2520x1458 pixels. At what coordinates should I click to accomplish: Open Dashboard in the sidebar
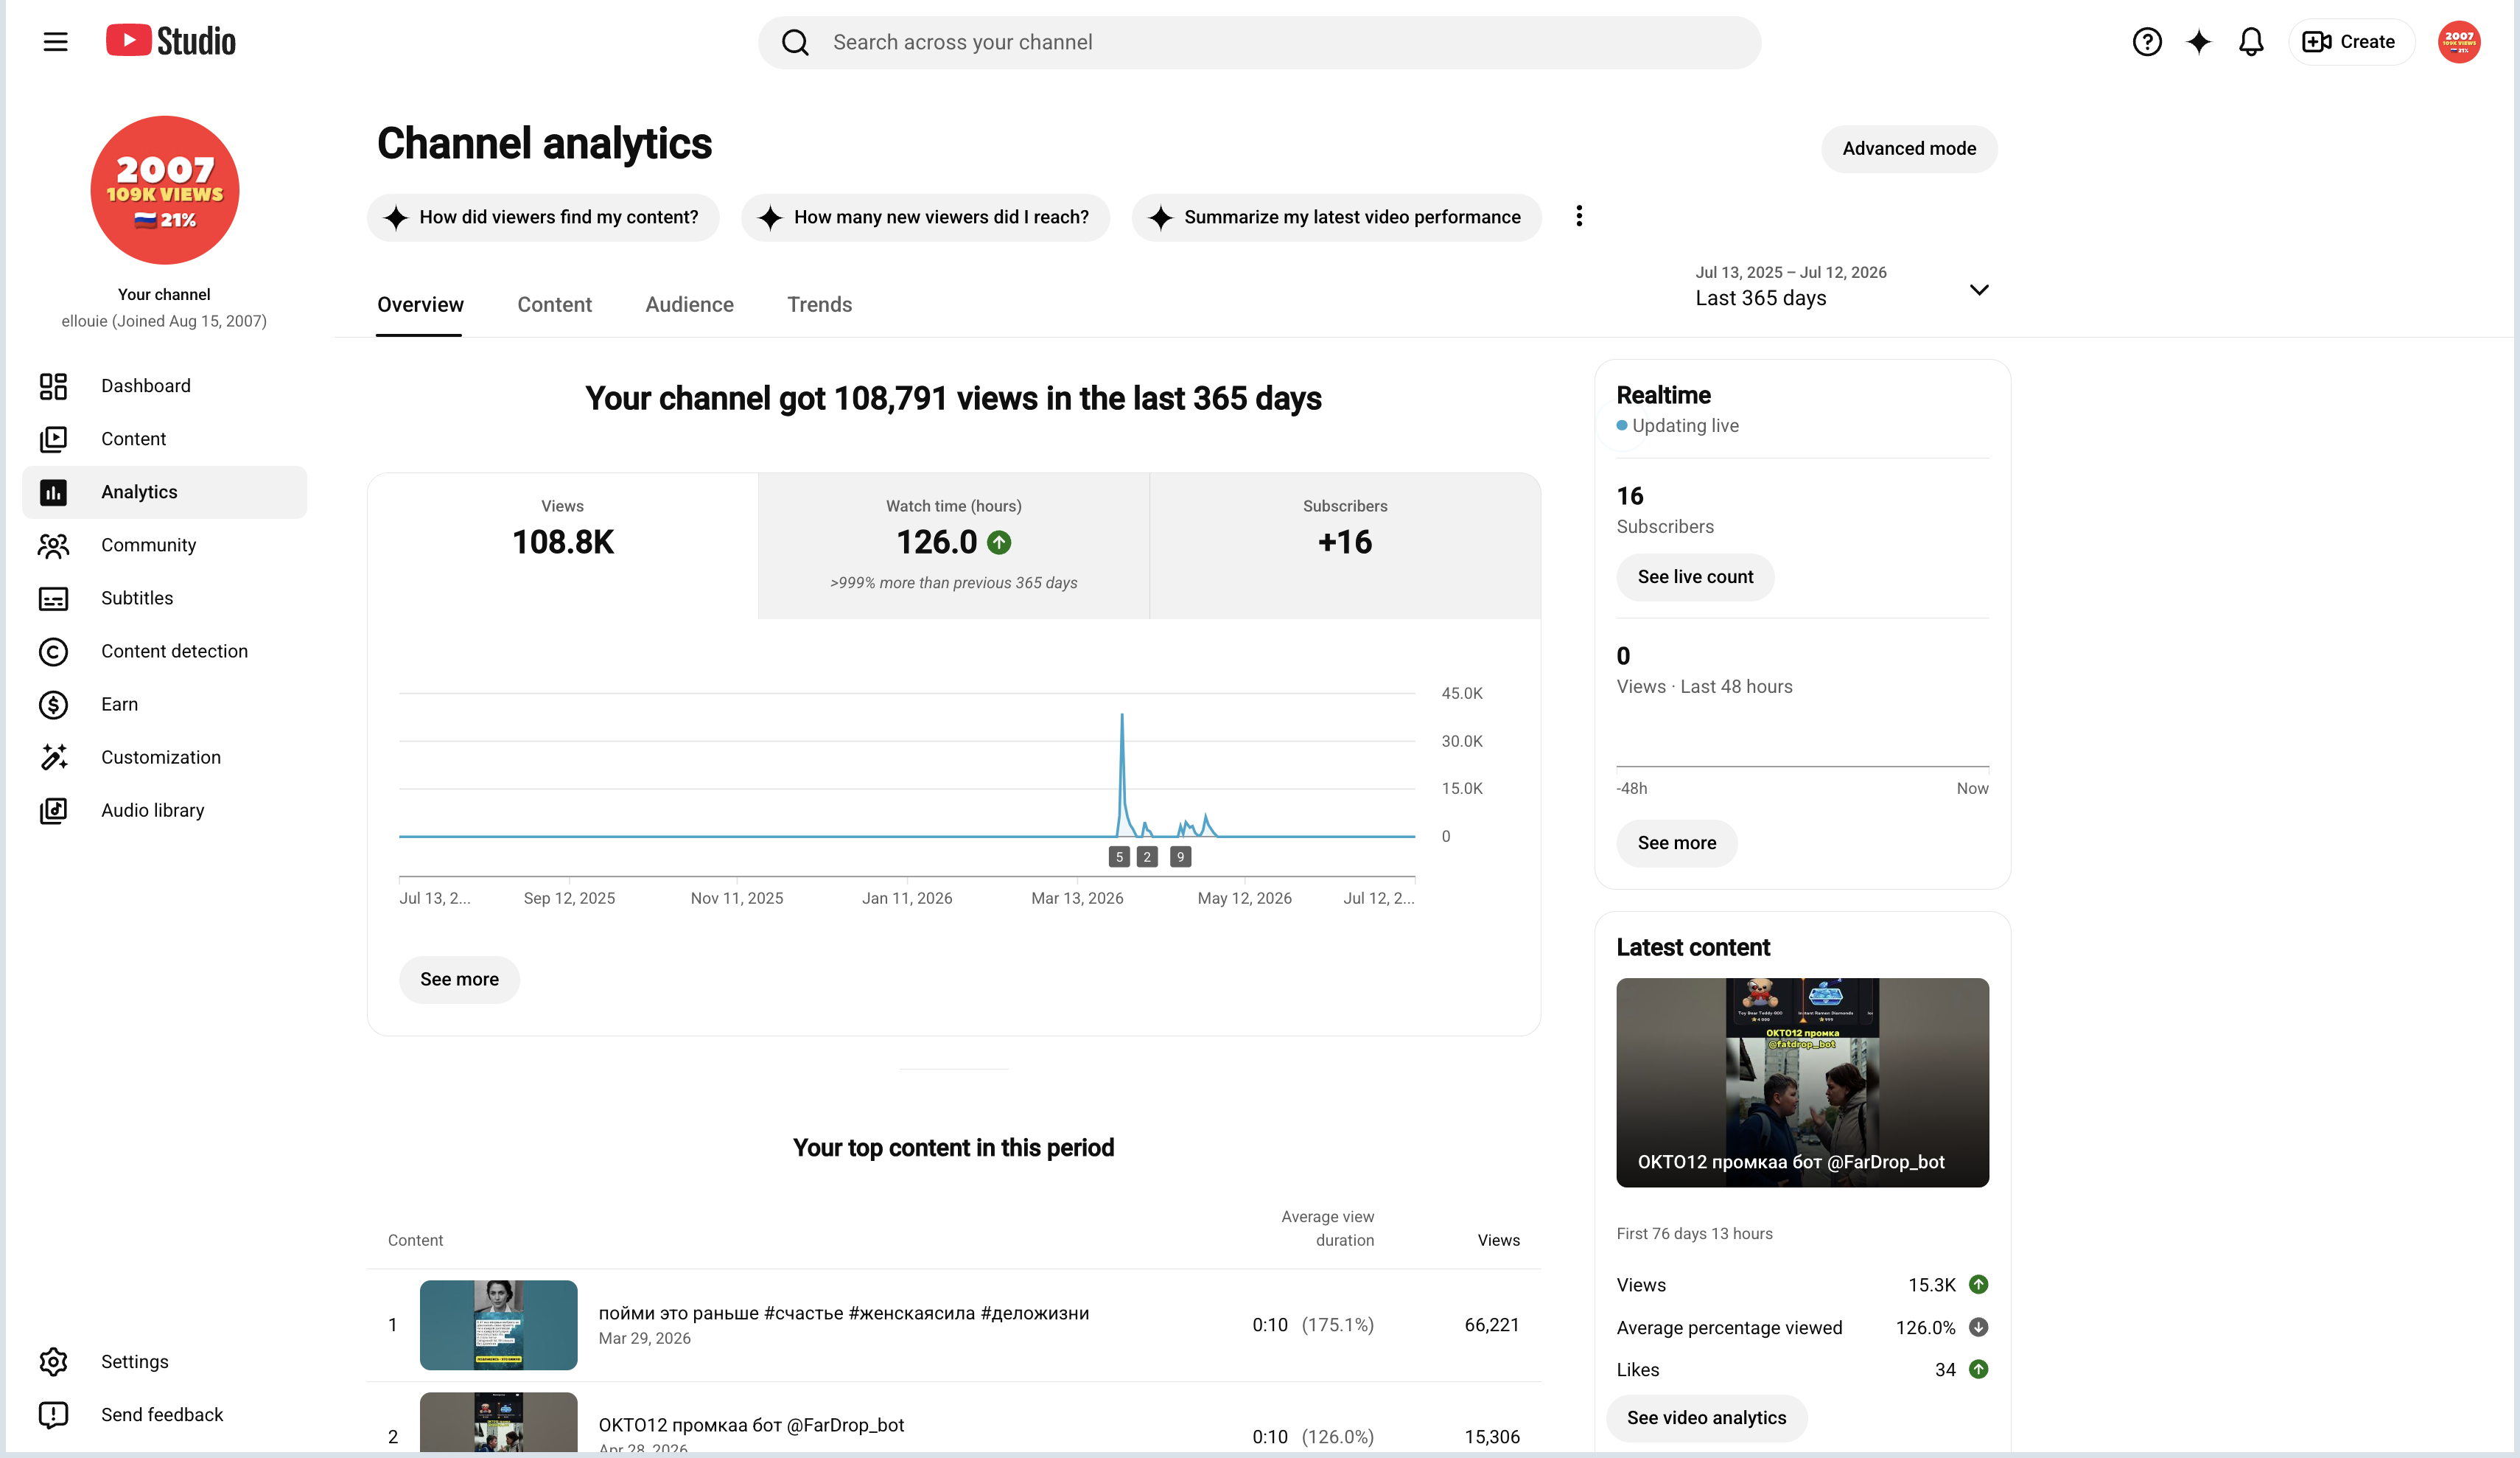pos(165,386)
